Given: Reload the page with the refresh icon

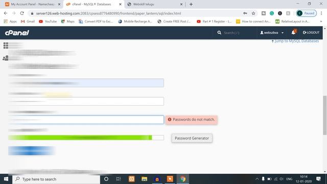Looking at the screenshot, I should click(22, 13).
